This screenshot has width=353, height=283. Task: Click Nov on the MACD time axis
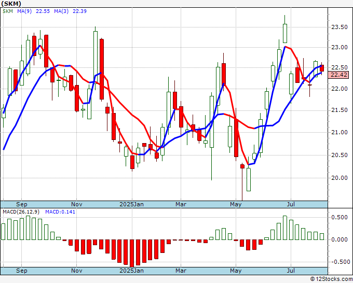(x=76, y=271)
